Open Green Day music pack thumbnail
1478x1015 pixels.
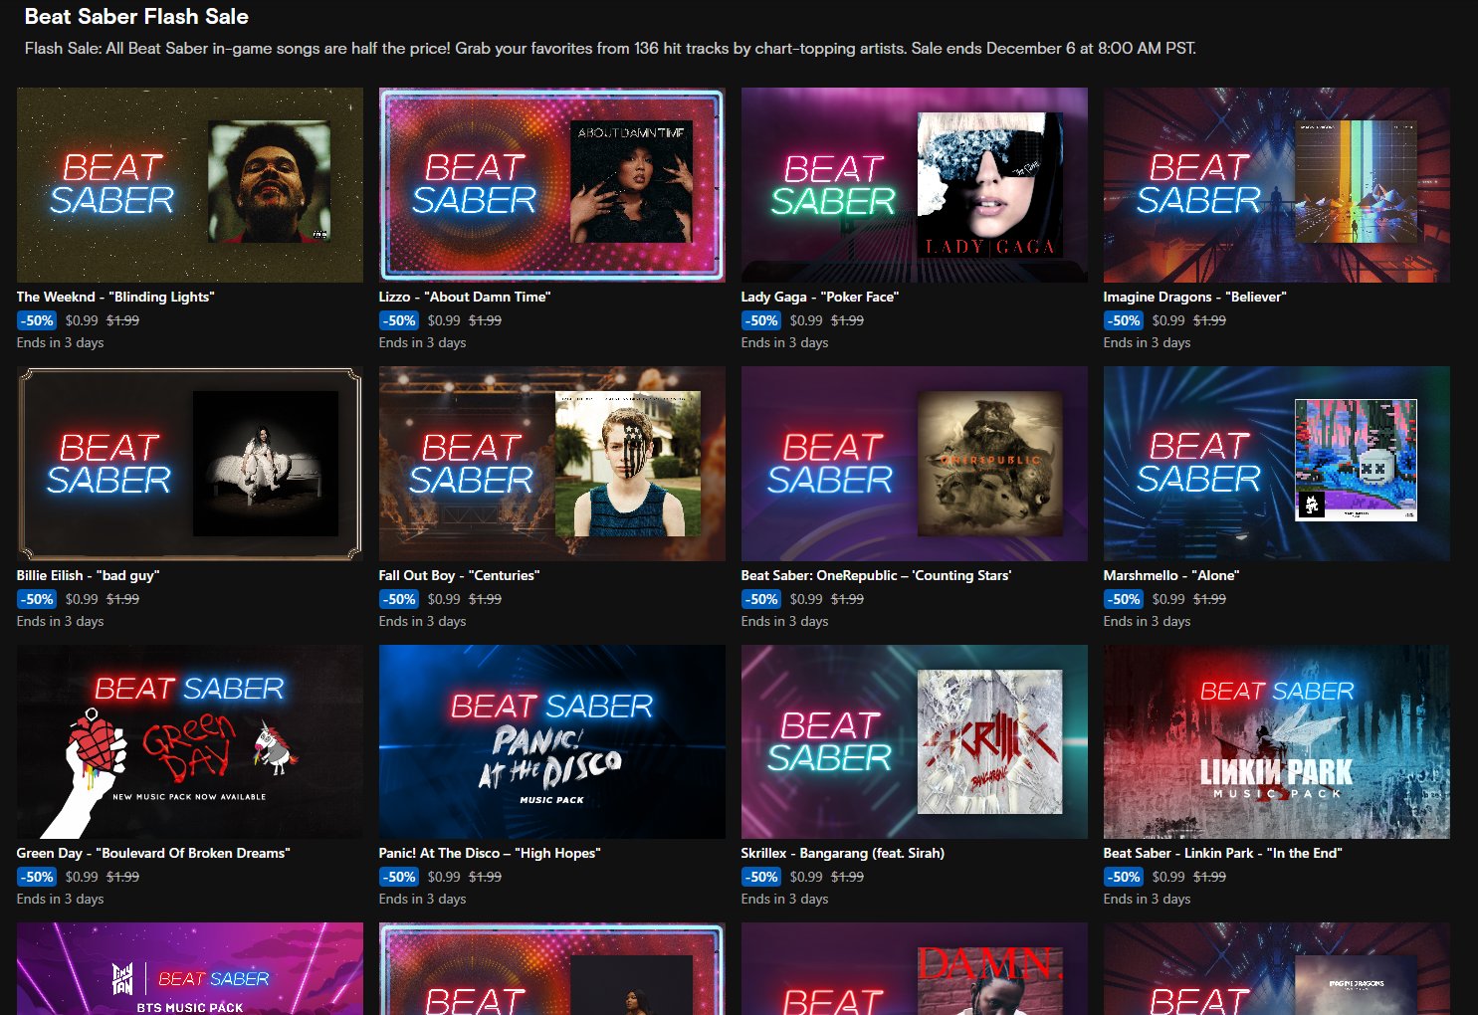tap(190, 741)
